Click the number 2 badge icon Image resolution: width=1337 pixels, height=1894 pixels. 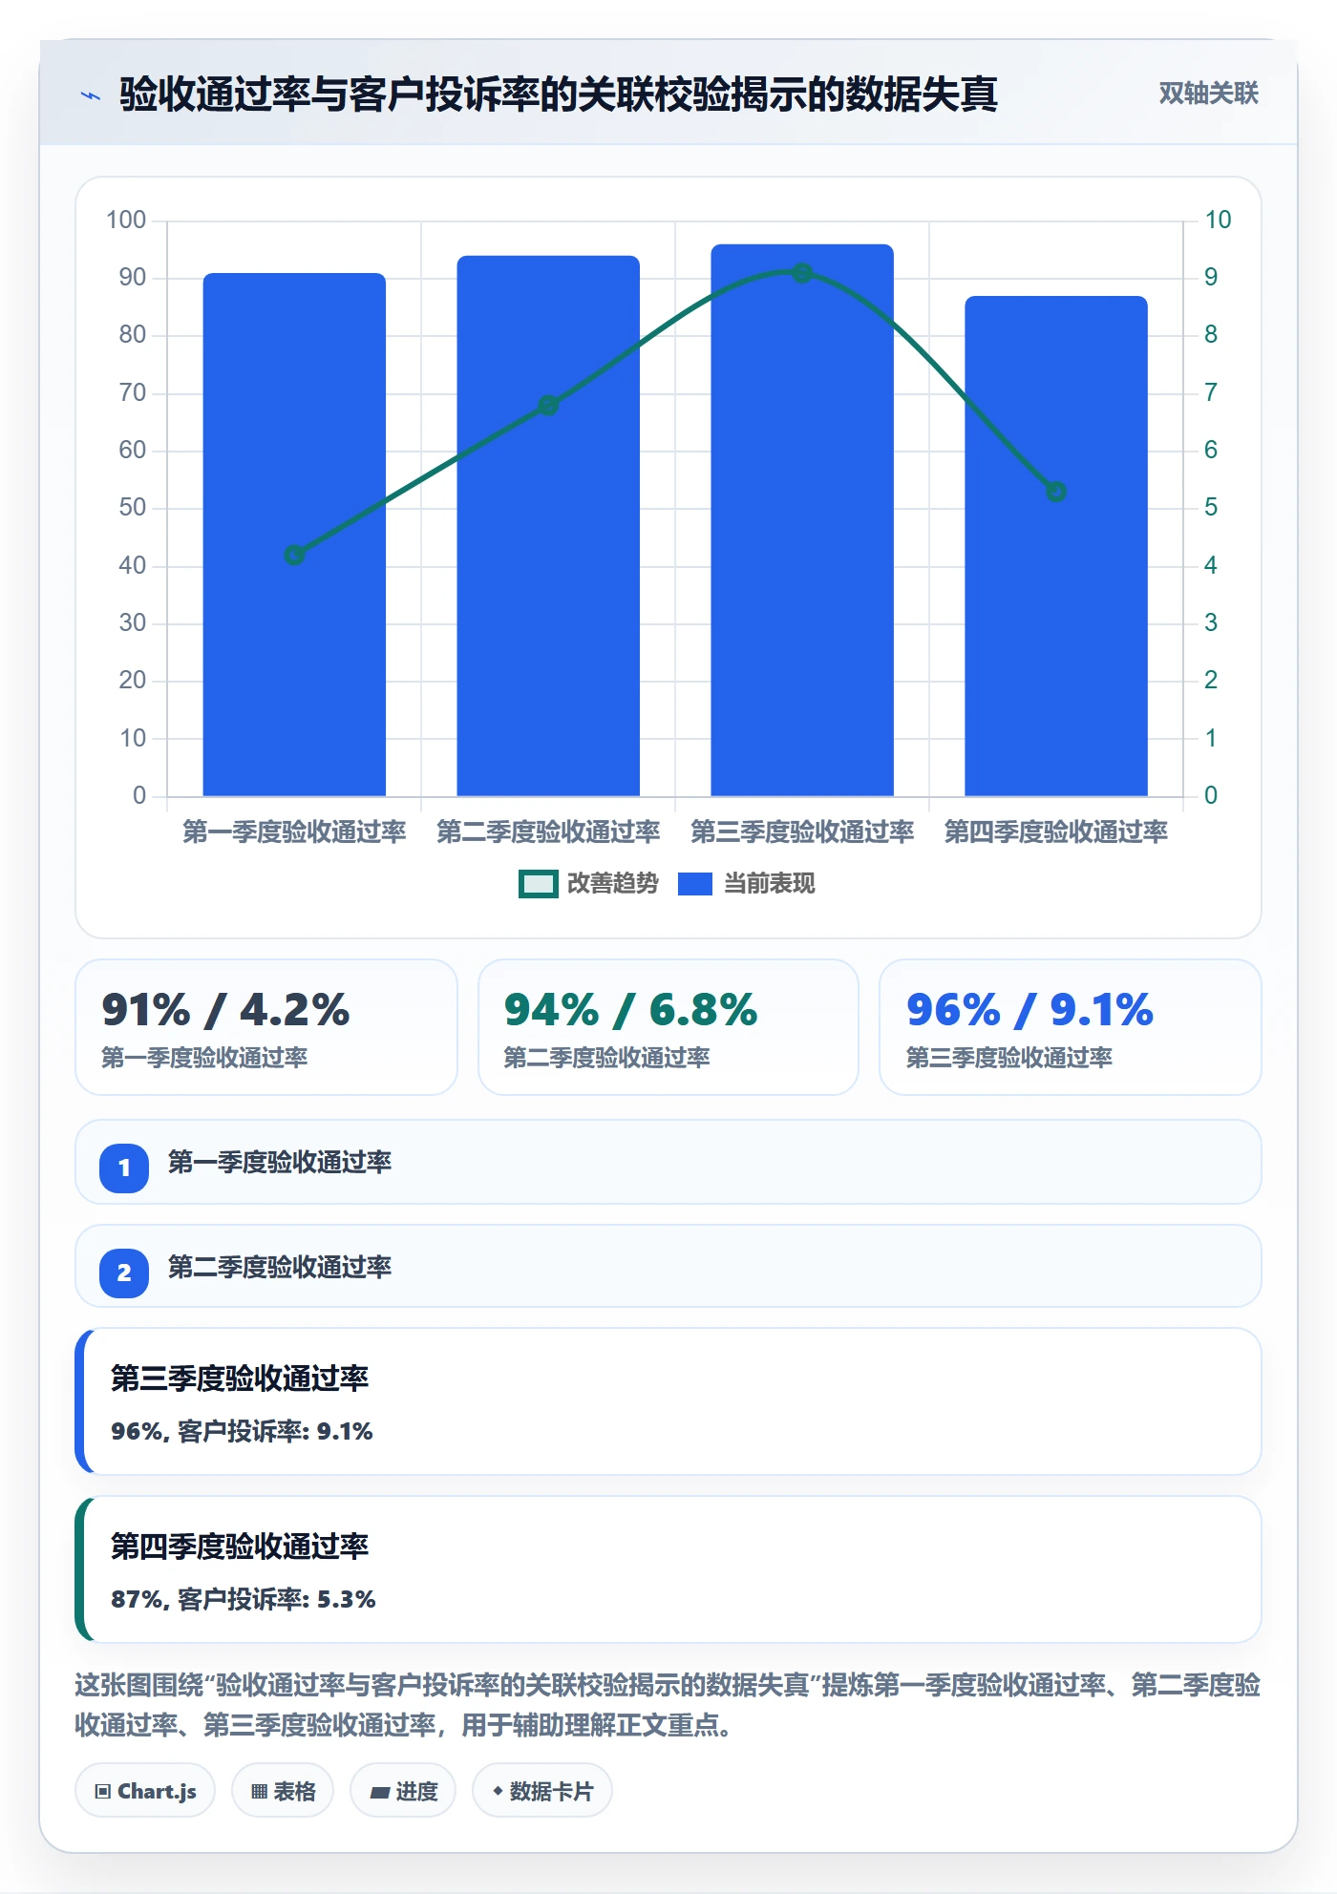point(124,1273)
